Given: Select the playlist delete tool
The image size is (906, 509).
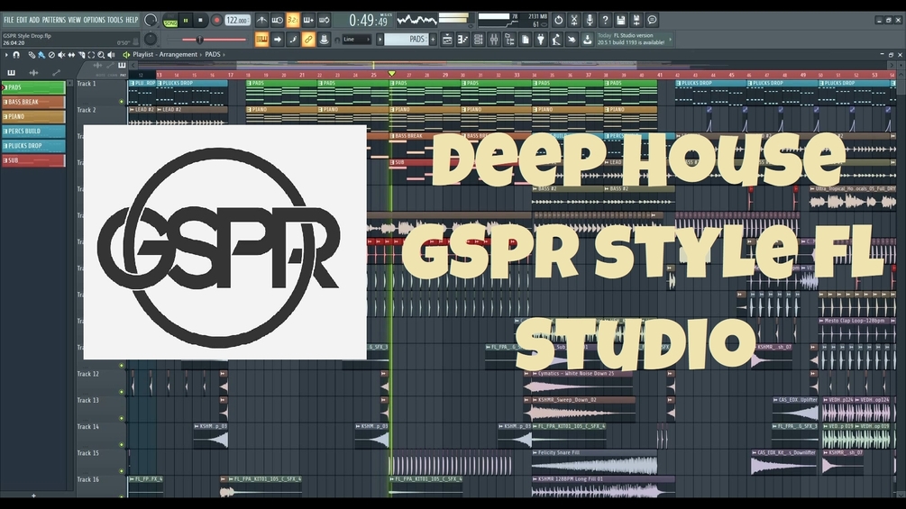Looking at the screenshot, I should click(51, 55).
